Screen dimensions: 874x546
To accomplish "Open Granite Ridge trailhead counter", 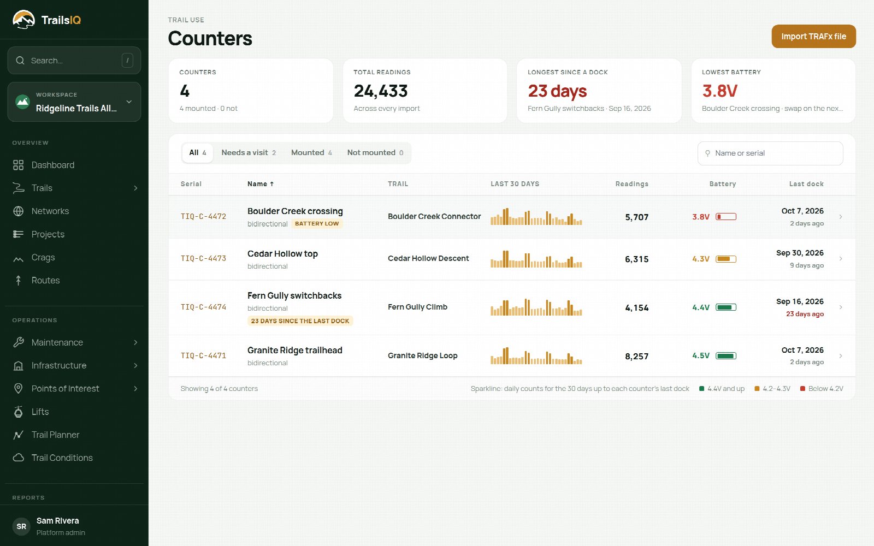I will click(x=512, y=356).
